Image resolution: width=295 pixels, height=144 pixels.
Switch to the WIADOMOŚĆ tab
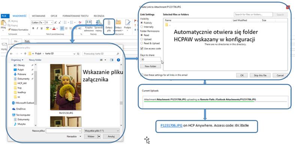[19, 16]
